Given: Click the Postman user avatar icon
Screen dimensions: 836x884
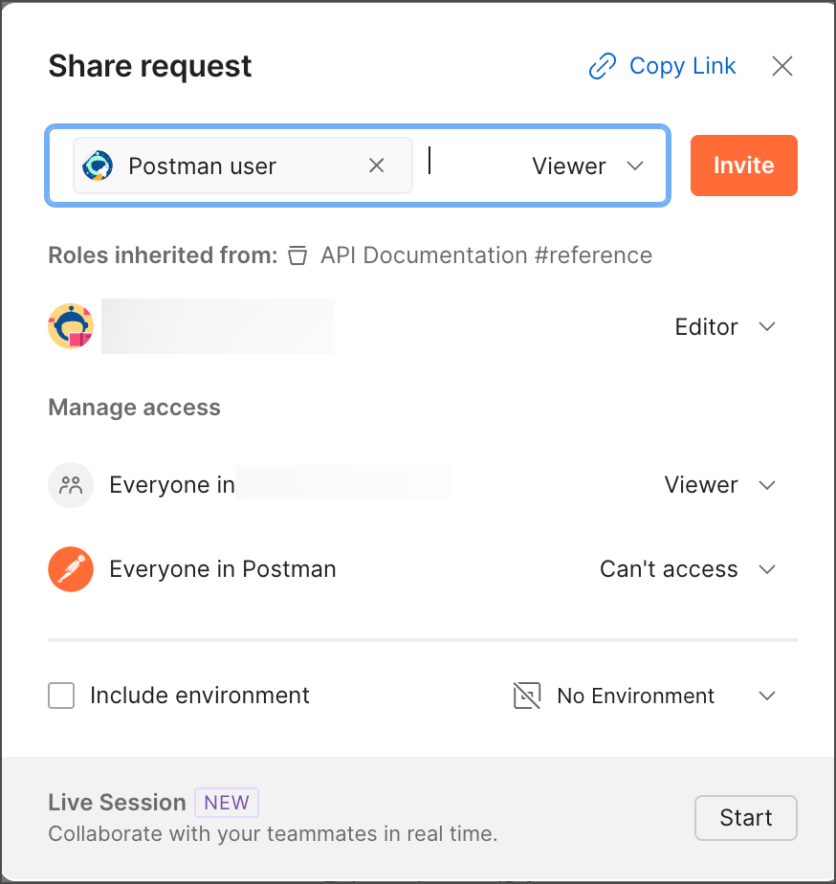Looking at the screenshot, I should pyautogui.click(x=98, y=166).
